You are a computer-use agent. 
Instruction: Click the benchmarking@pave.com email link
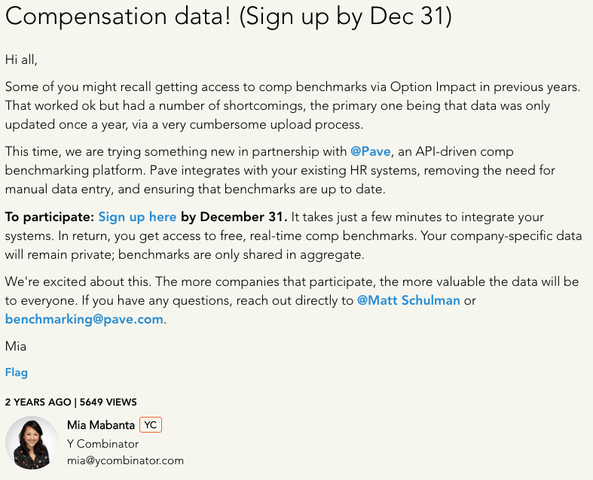pos(84,320)
